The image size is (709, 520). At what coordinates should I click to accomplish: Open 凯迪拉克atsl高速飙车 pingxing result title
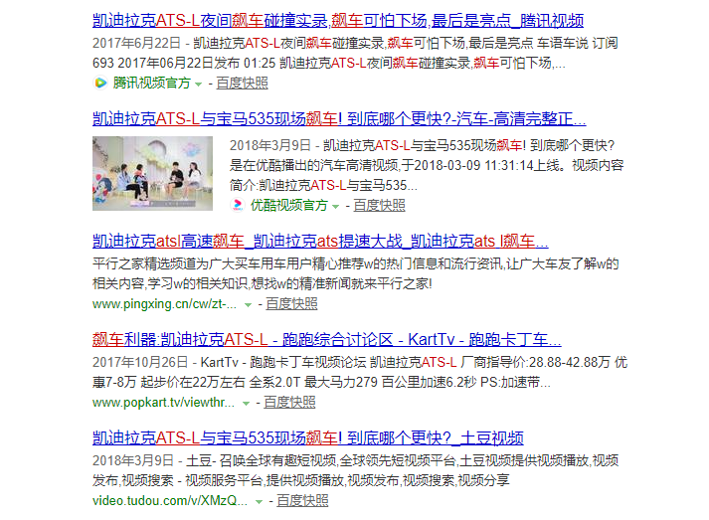320,242
